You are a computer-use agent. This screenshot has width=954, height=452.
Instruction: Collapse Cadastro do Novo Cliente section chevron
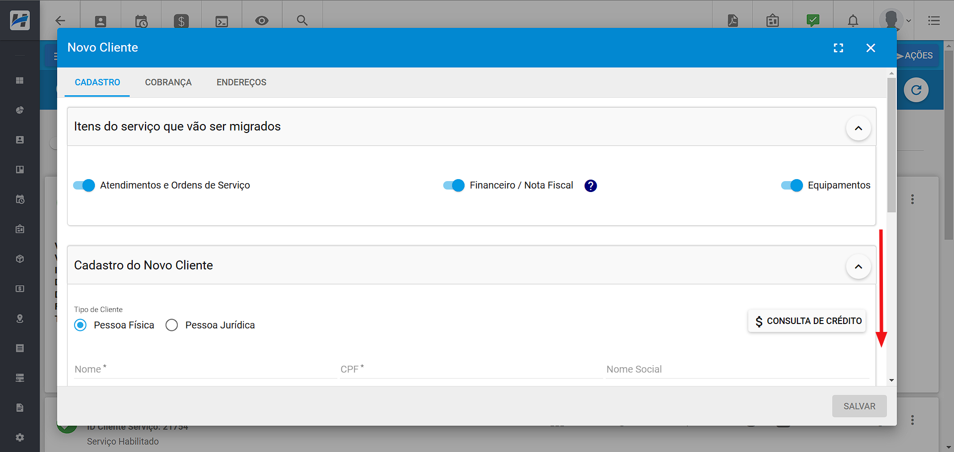click(x=858, y=266)
